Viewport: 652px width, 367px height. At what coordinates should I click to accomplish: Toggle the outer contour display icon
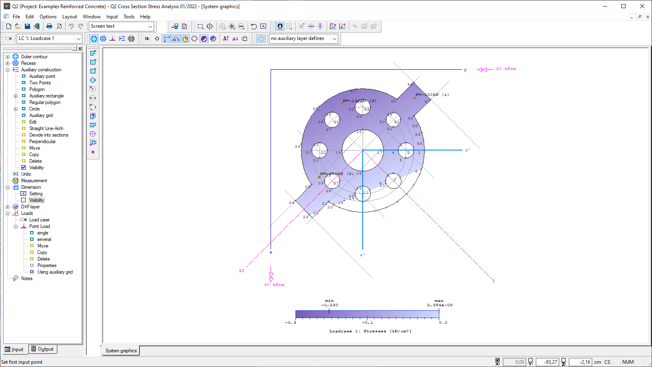point(94,38)
